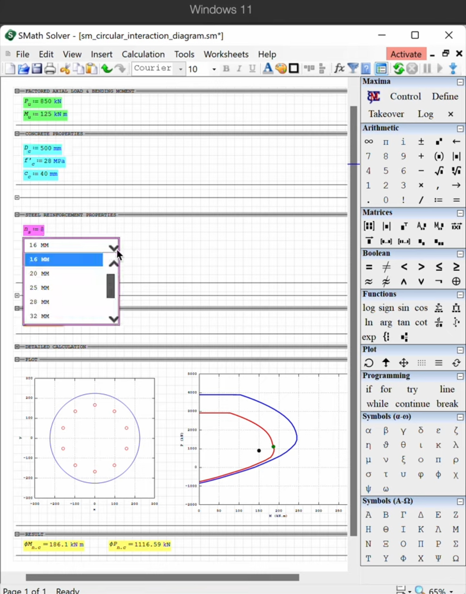Insert a square root from Arithmetic panel
The width and height of the screenshot is (466, 594).
point(439,171)
